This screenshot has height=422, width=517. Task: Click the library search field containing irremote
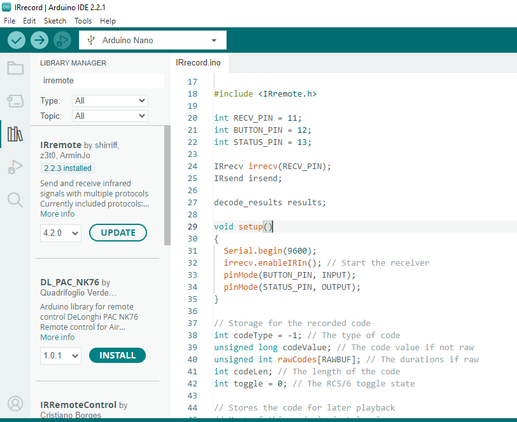pyautogui.click(x=102, y=81)
